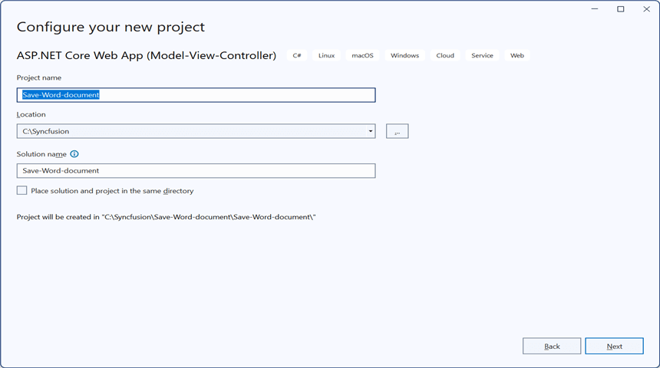Click the Service tag
Viewport: 660px width, 368px height.
[x=482, y=55]
